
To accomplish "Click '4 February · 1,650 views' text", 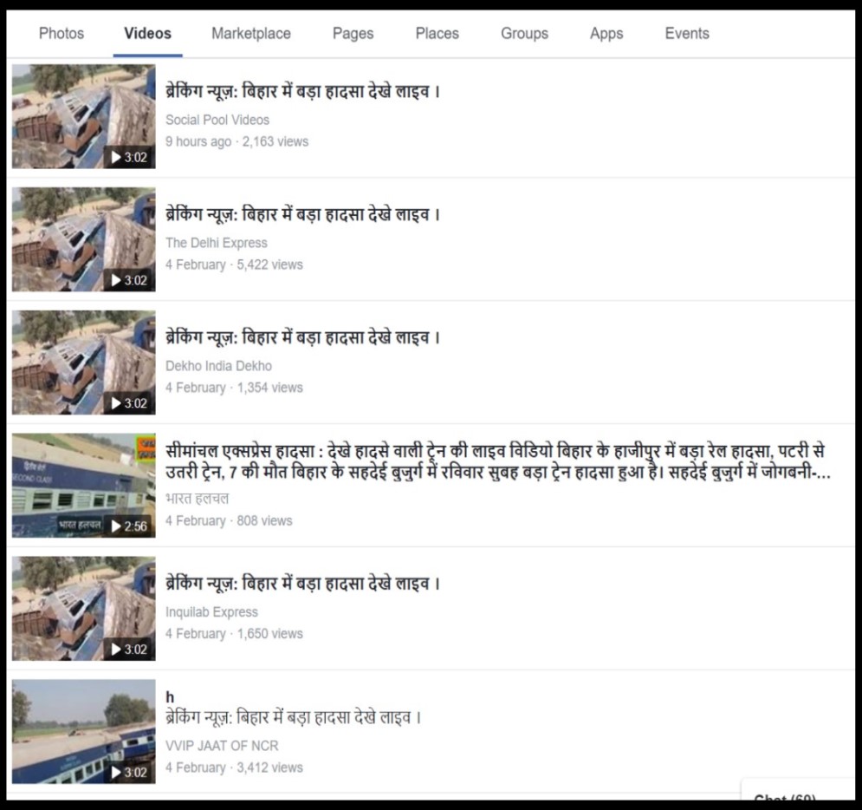I will (x=234, y=634).
